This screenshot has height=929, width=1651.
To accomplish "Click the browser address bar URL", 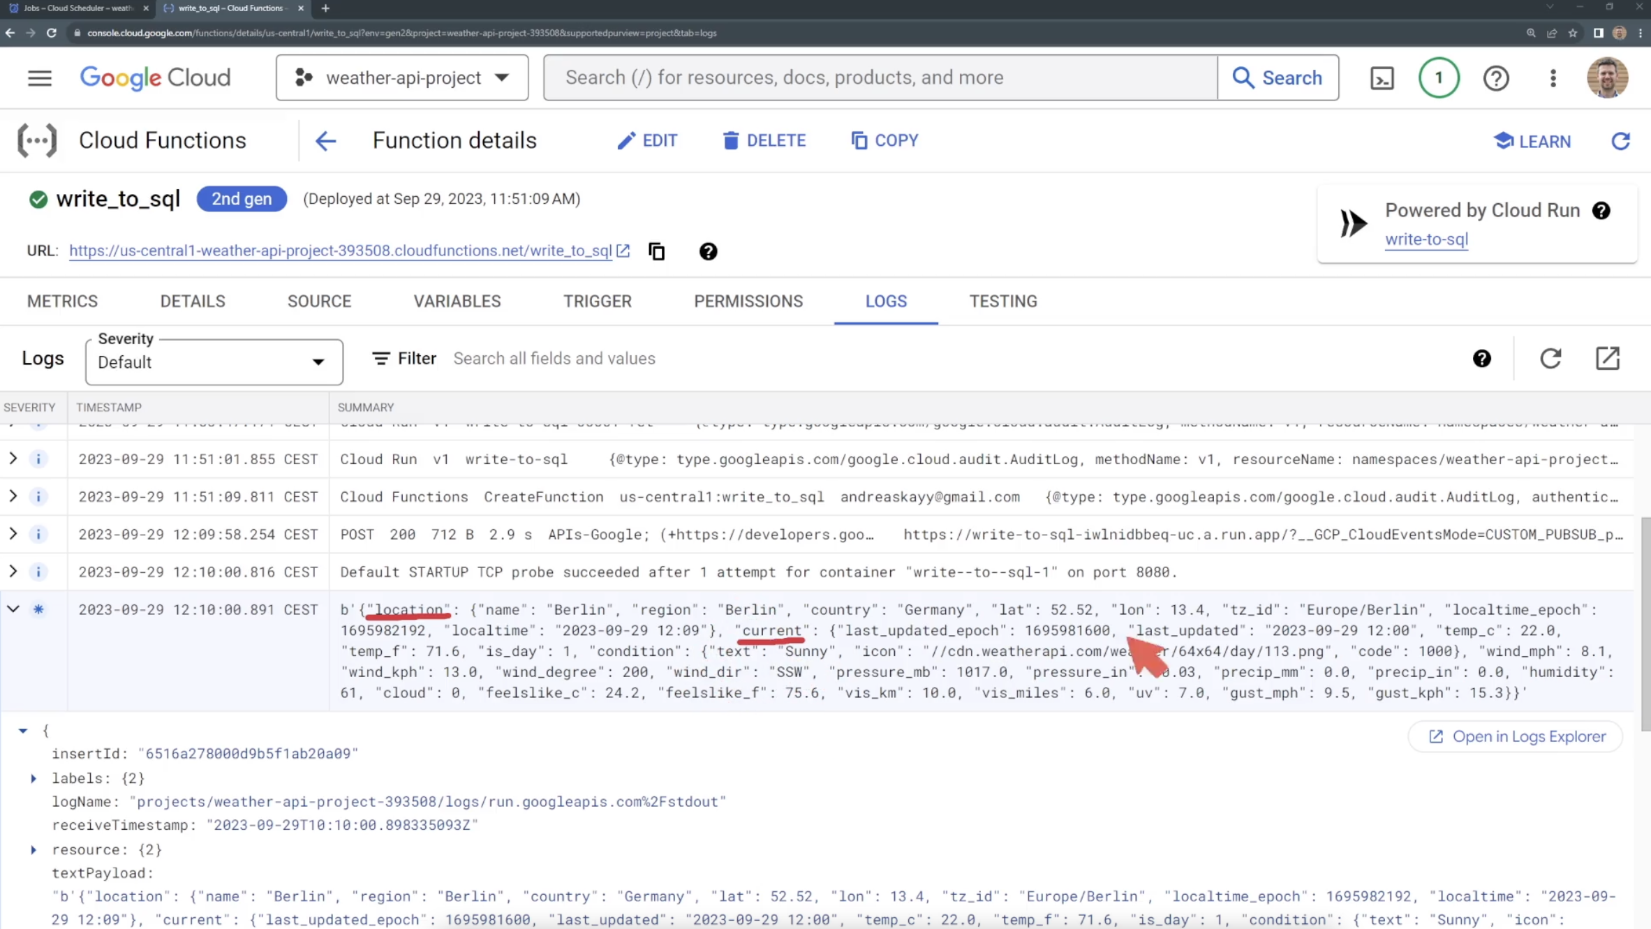I will click(x=402, y=33).
